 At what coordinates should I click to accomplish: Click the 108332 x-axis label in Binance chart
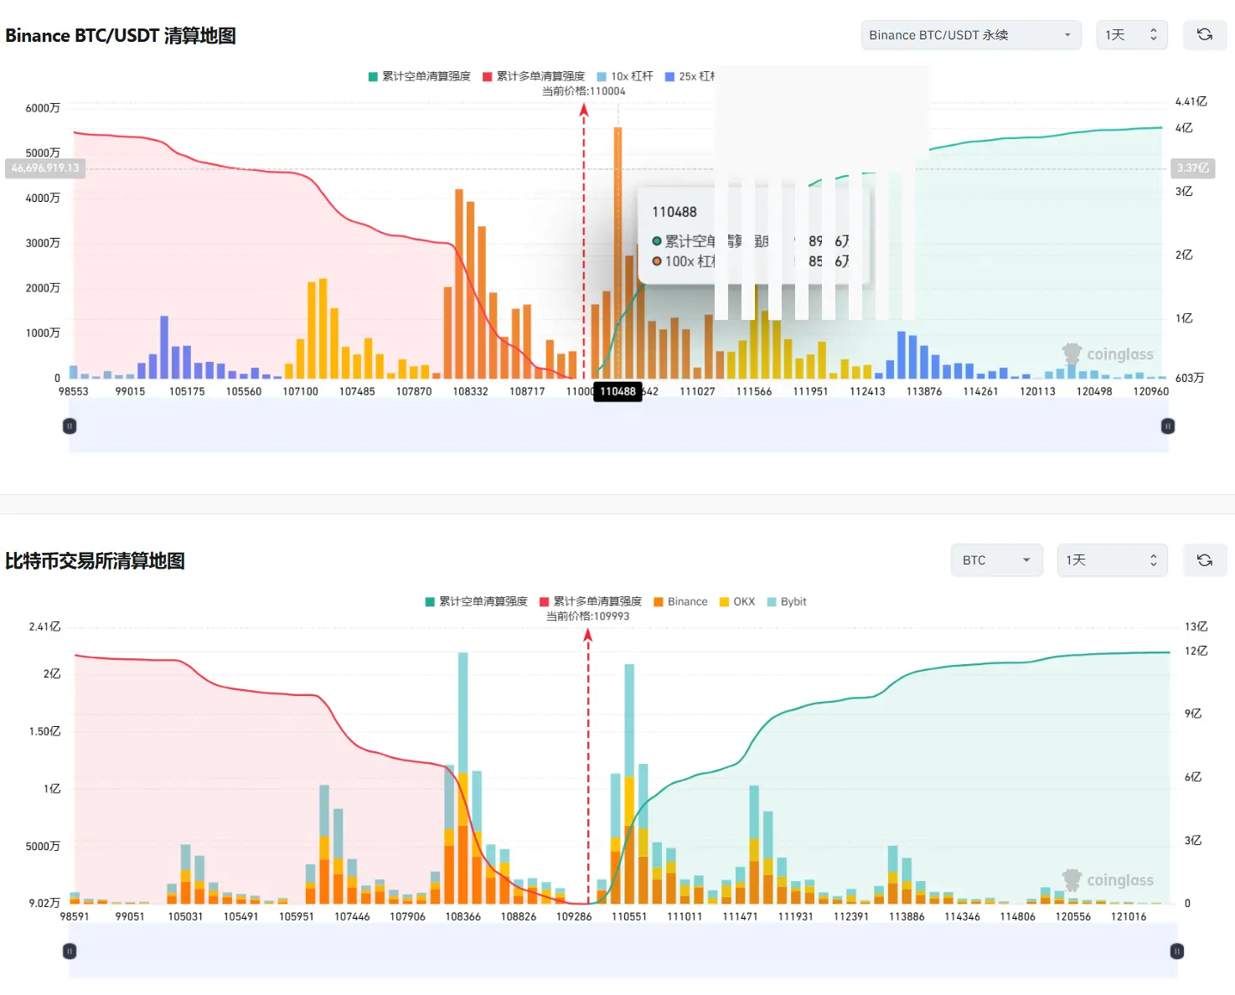point(470,392)
